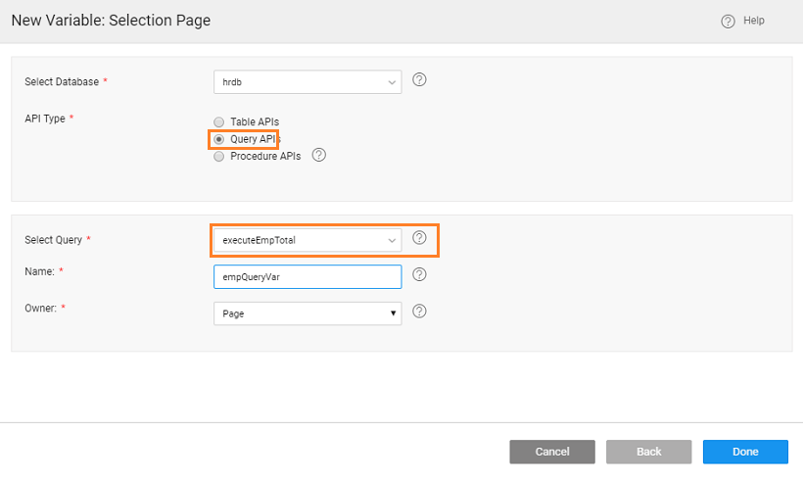
Task: Confirm with the Done button
Action: pos(744,452)
